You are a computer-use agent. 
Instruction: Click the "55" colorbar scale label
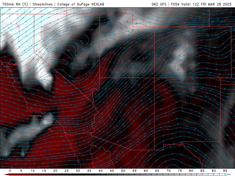(135, 171)
